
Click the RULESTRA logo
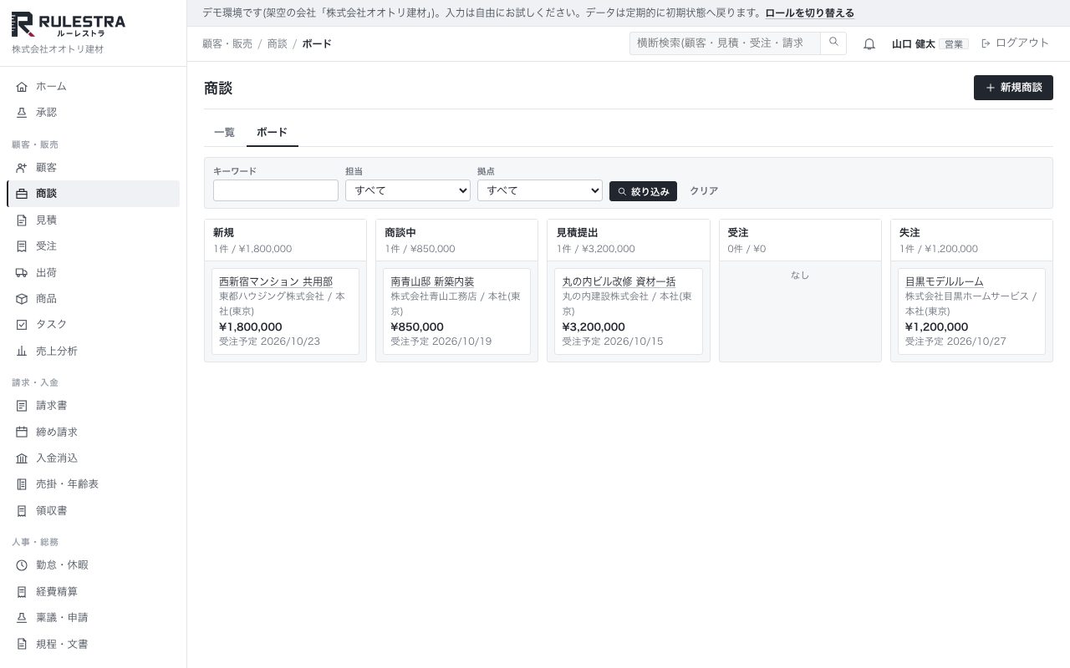pyautogui.click(x=69, y=25)
